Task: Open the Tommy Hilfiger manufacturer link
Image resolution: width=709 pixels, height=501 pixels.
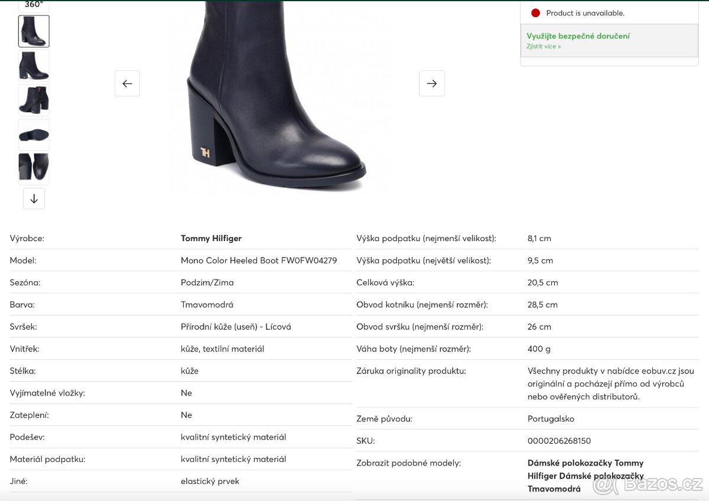Action: click(x=211, y=238)
